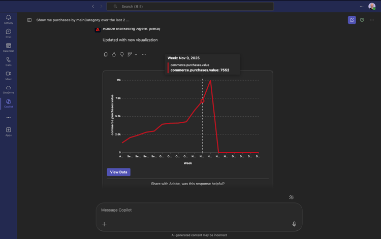
Task: Click the chart peak at 11k
Action: 210,81
